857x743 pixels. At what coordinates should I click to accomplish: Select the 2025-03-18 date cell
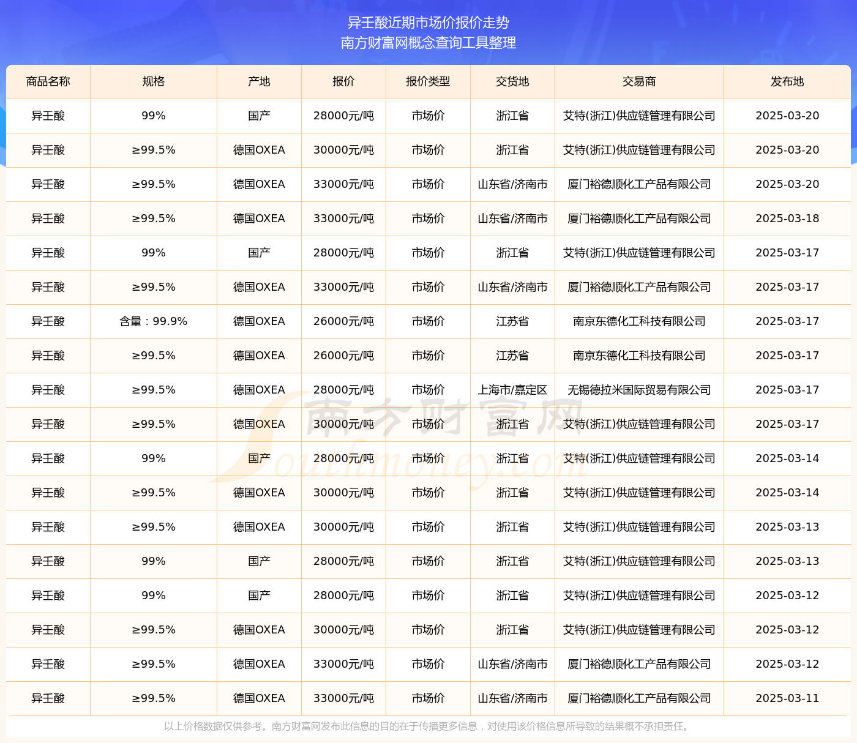click(787, 218)
